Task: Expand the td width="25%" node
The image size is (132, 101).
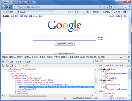Action: point(13,76)
